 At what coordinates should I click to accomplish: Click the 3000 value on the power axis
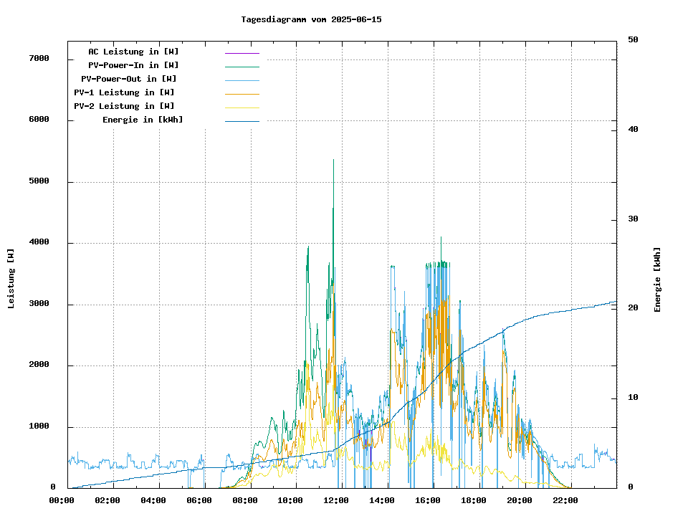[x=39, y=304]
